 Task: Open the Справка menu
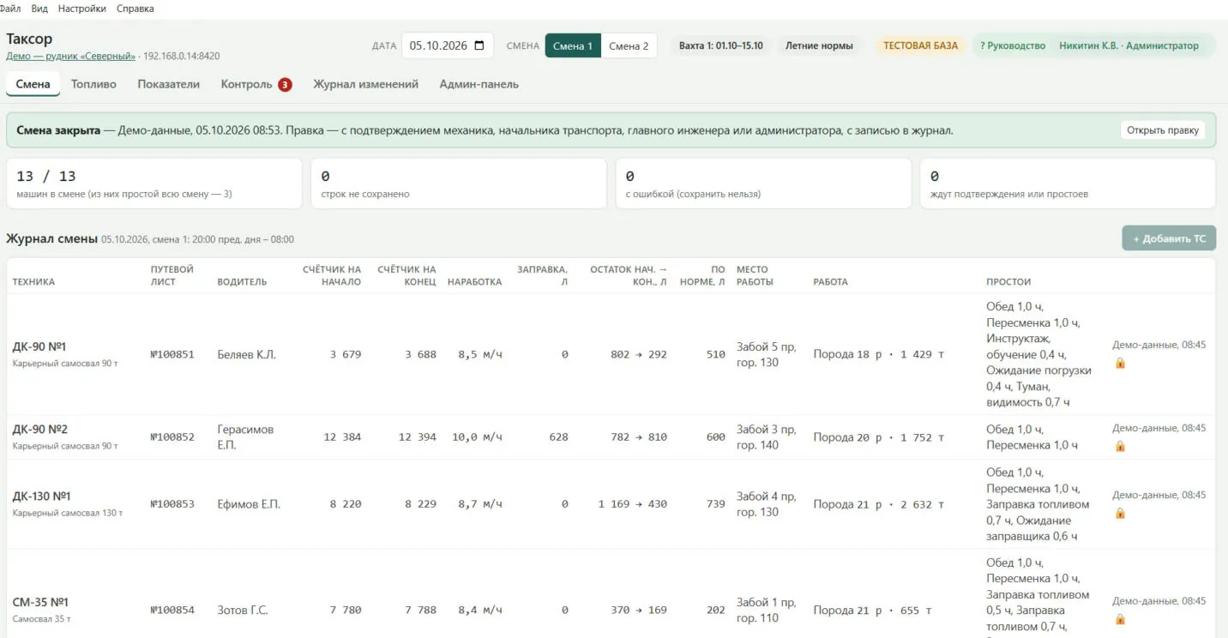point(135,9)
